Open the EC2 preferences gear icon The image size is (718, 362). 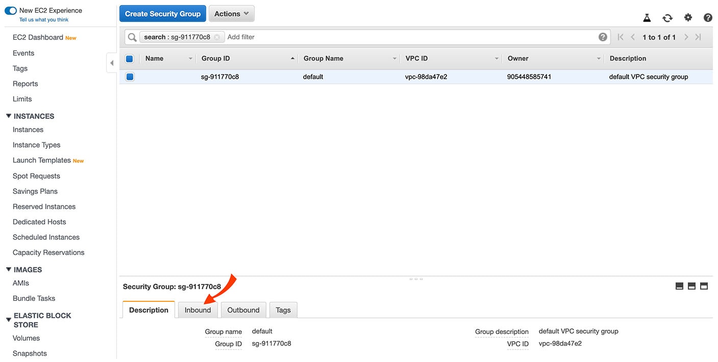coord(688,17)
